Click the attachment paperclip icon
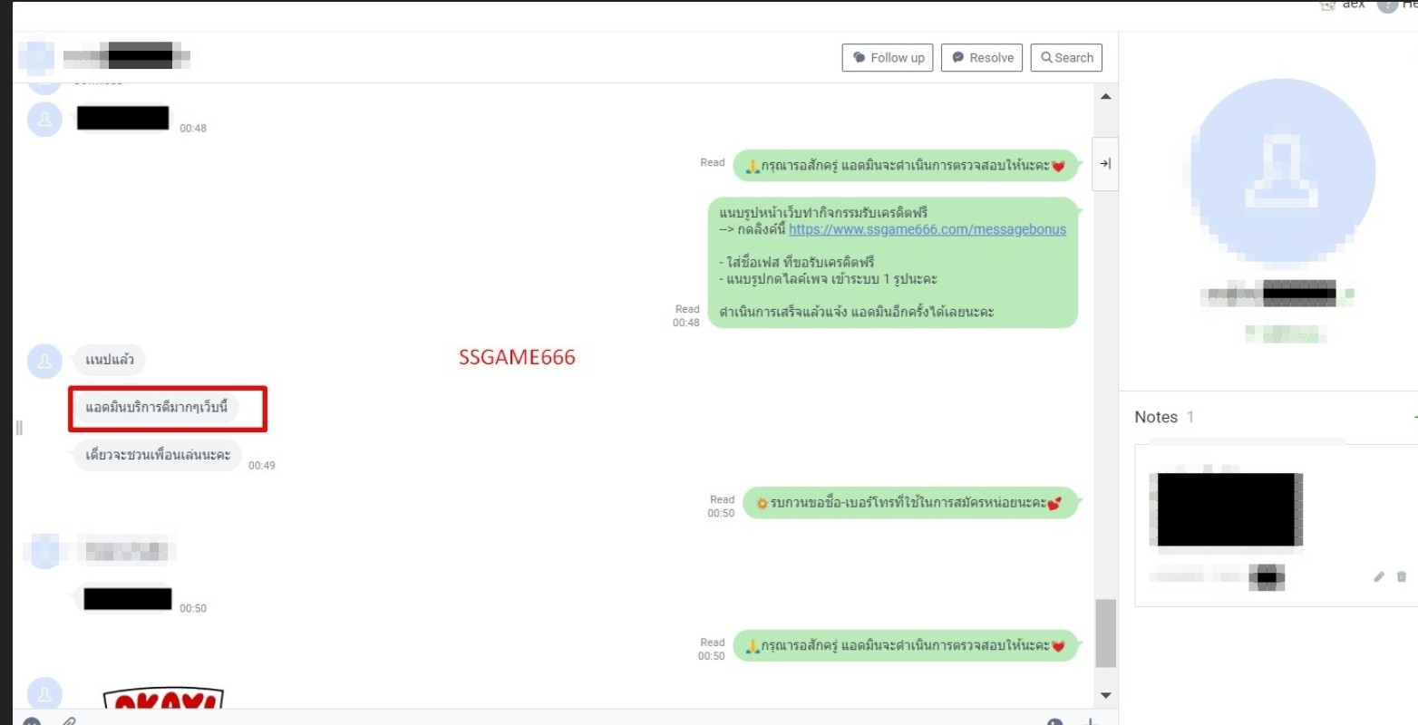The image size is (1418, 725). [x=69, y=721]
